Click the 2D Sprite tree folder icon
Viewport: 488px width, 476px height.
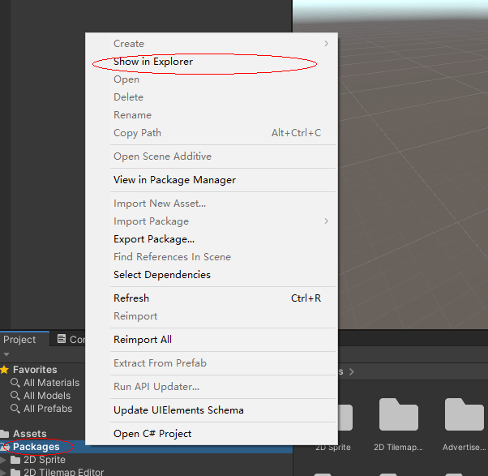15,460
